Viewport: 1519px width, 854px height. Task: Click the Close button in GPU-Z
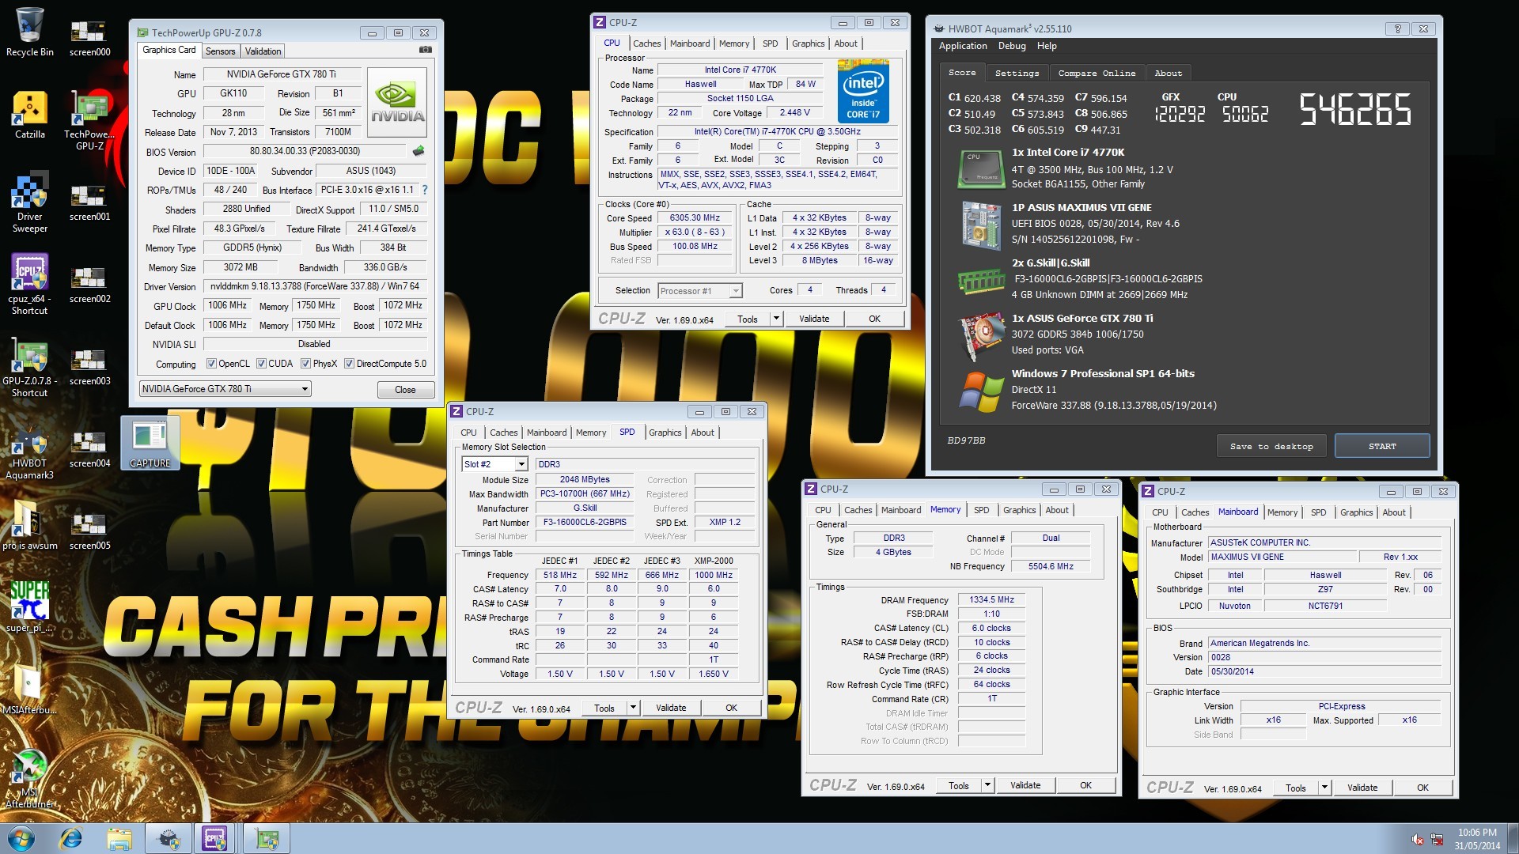[405, 390]
